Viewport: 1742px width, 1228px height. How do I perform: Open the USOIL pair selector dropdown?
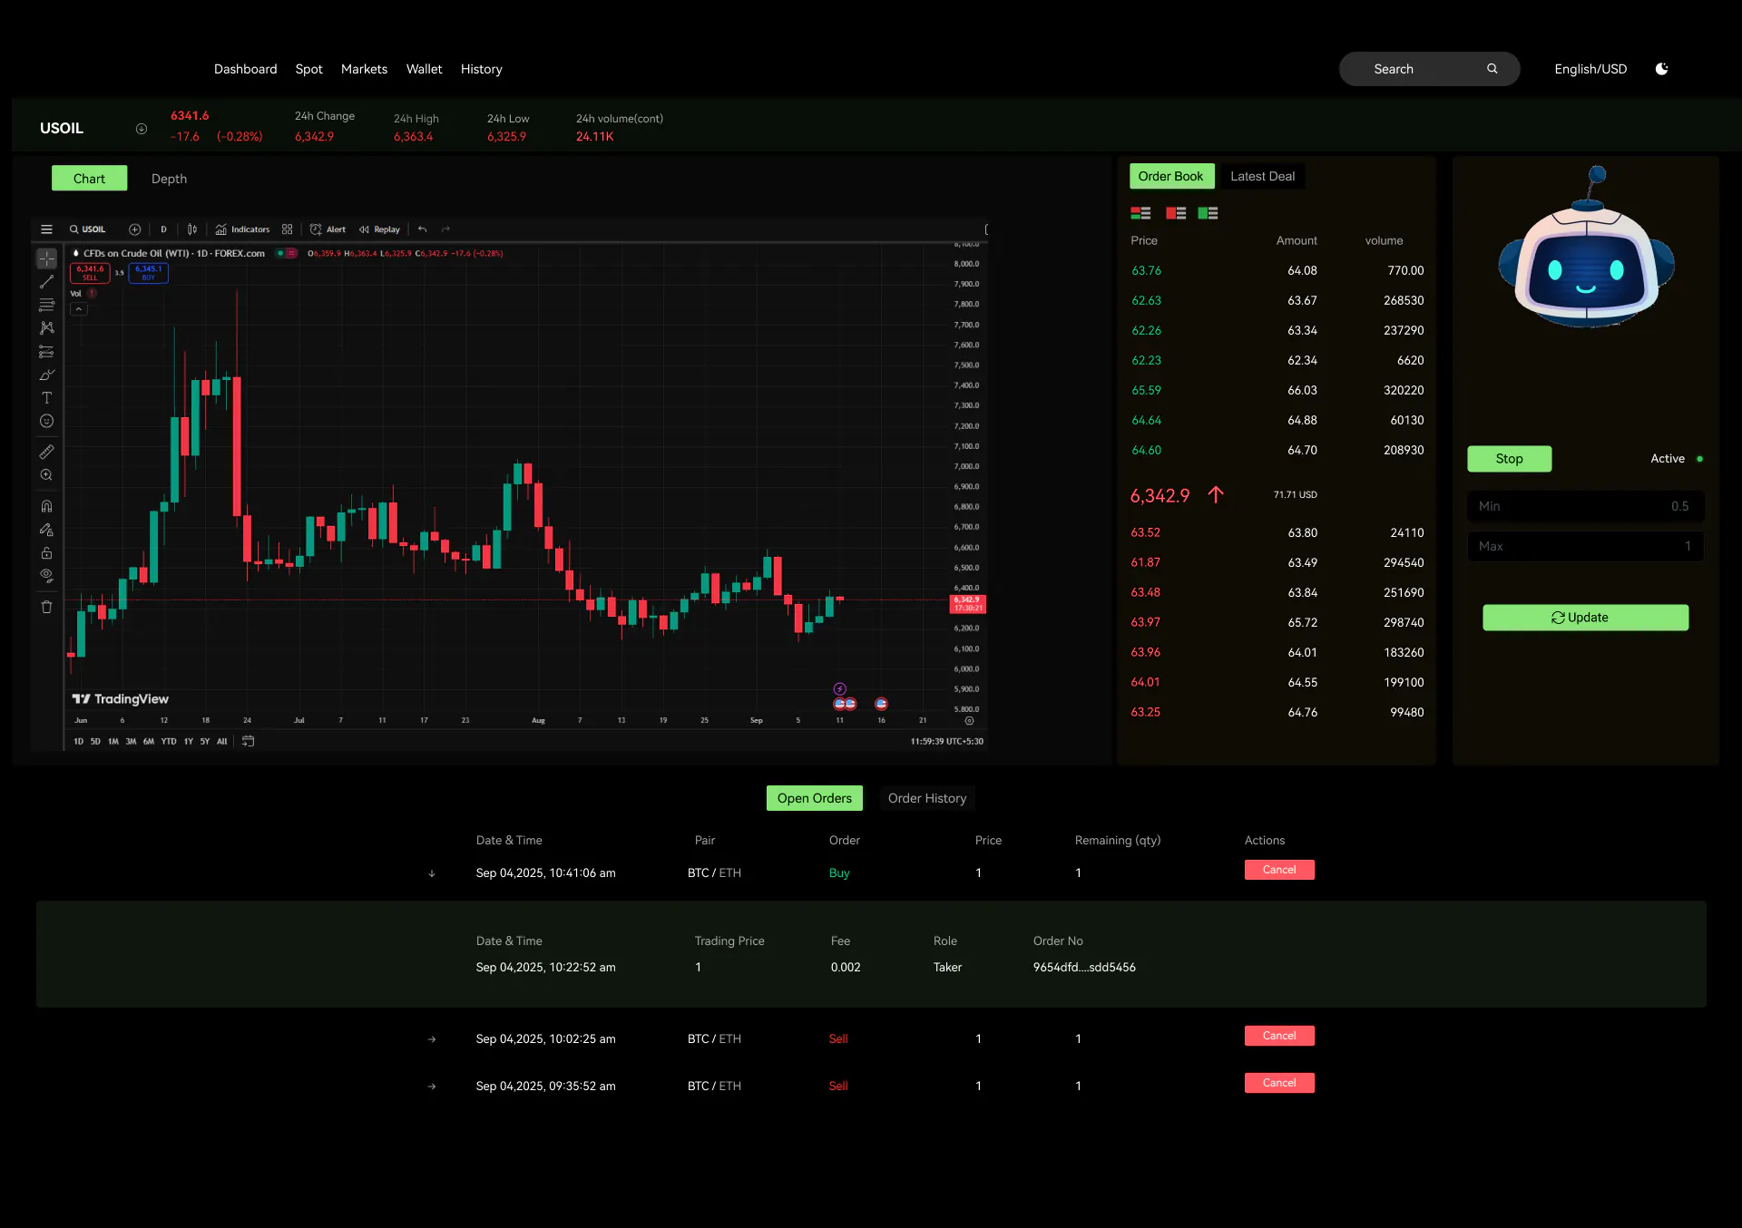click(142, 129)
